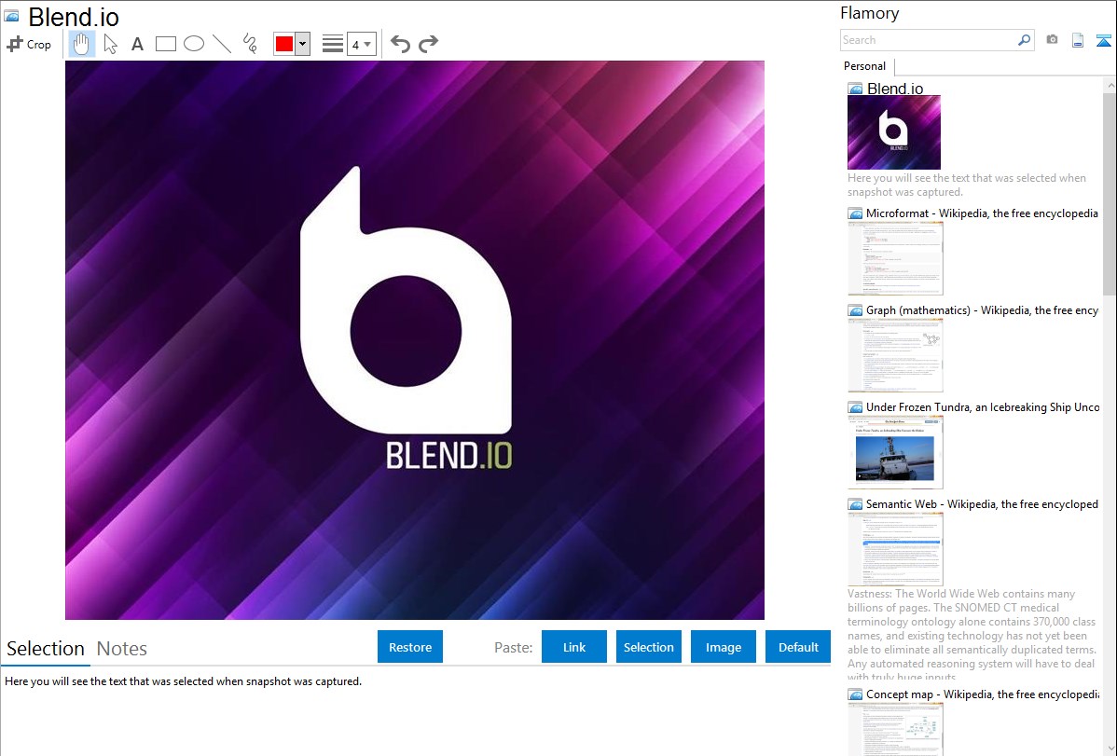Select the Blend.io title in Flamory list
Image resolution: width=1117 pixels, height=756 pixels.
(895, 89)
